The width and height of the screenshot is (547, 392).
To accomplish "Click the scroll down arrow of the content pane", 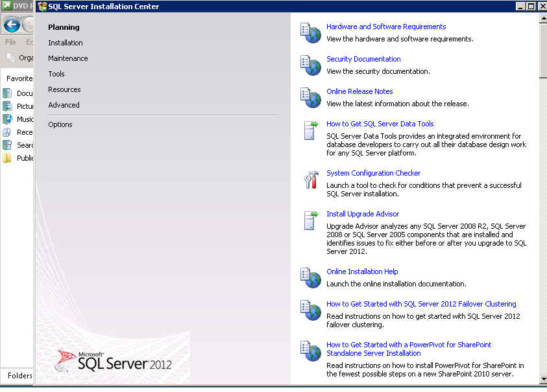I will click(543, 379).
